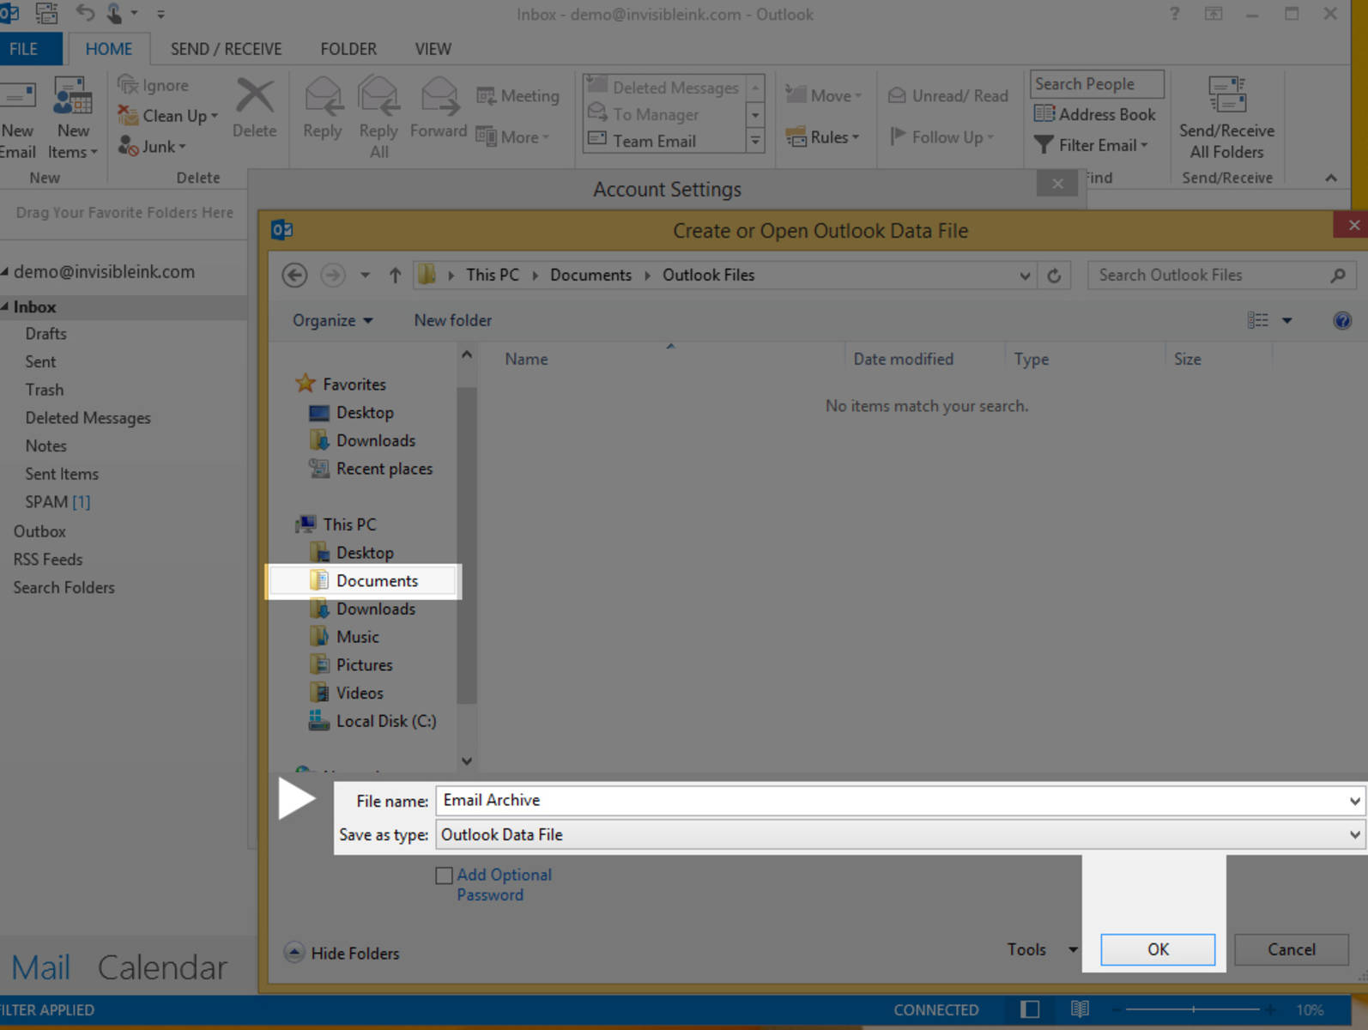Collapse the demo@invisibleink.com account
The width and height of the screenshot is (1368, 1030).
(x=5, y=271)
